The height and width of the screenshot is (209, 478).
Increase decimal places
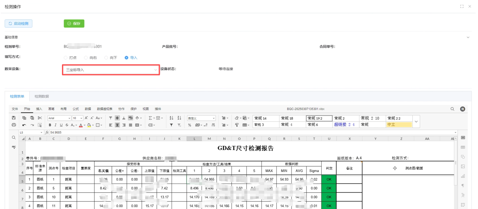[x=213, y=125]
